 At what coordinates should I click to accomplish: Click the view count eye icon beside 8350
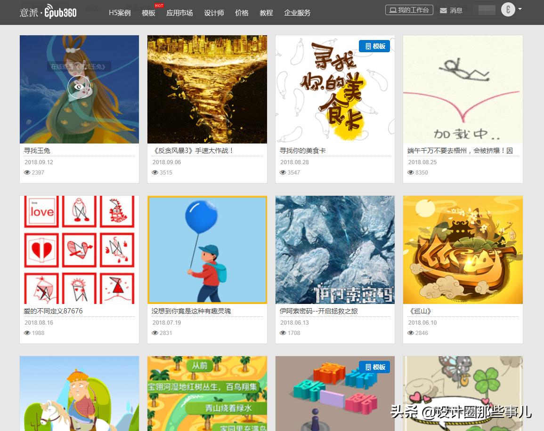coord(410,173)
